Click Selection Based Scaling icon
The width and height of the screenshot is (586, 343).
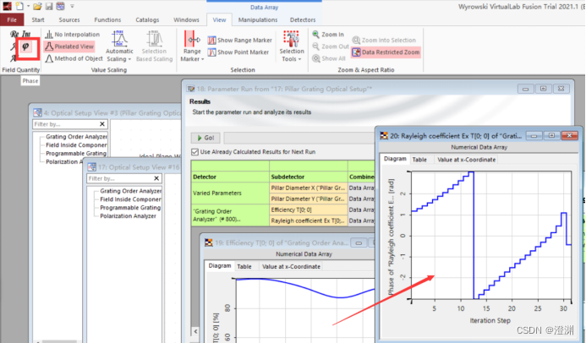(155, 39)
